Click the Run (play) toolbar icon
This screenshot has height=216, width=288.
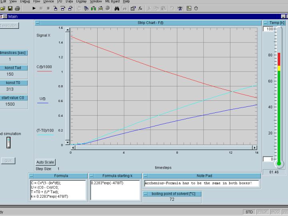coord(34,8)
